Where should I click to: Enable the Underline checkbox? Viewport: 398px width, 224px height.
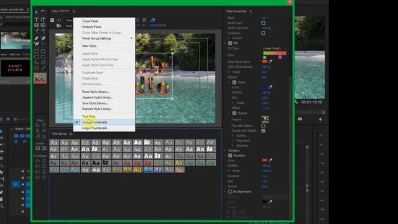(264, 33)
